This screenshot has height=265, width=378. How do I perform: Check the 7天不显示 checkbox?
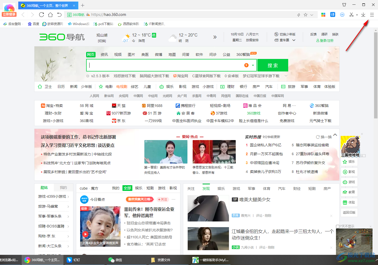point(338,226)
